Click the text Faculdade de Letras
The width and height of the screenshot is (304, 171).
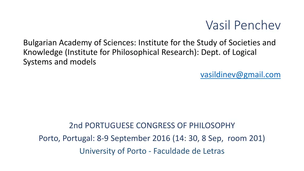click(189, 151)
